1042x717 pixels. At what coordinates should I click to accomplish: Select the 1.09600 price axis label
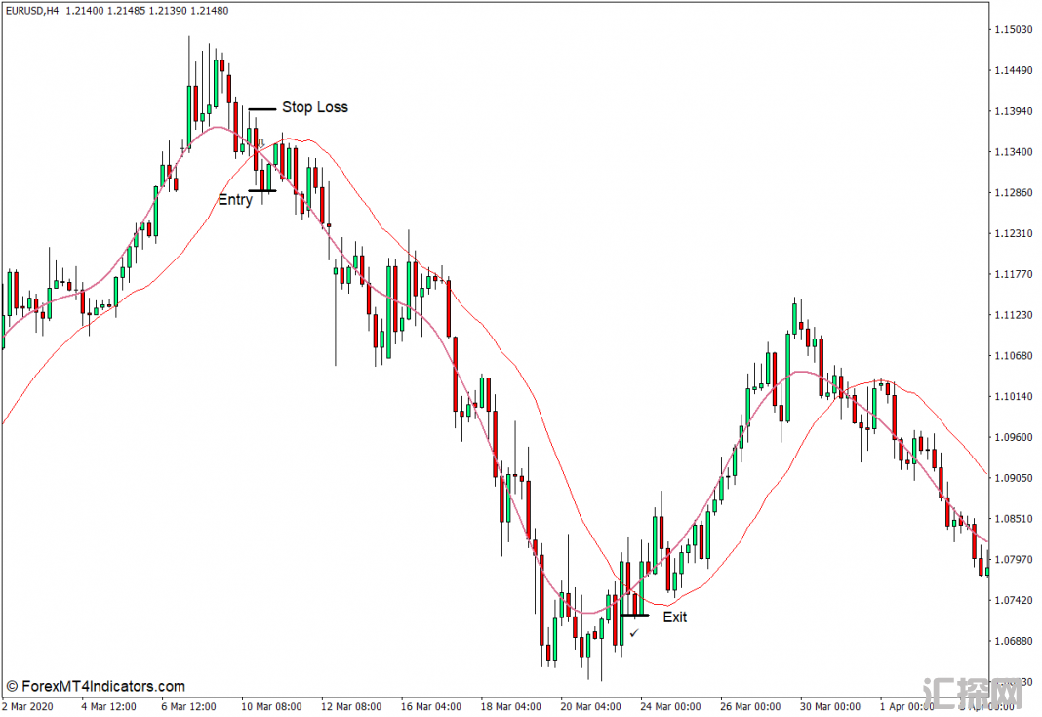coord(1013,437)
